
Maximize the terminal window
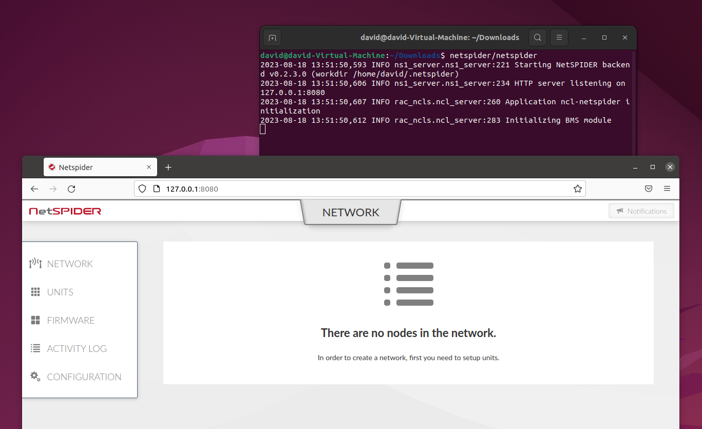(604, 38)
